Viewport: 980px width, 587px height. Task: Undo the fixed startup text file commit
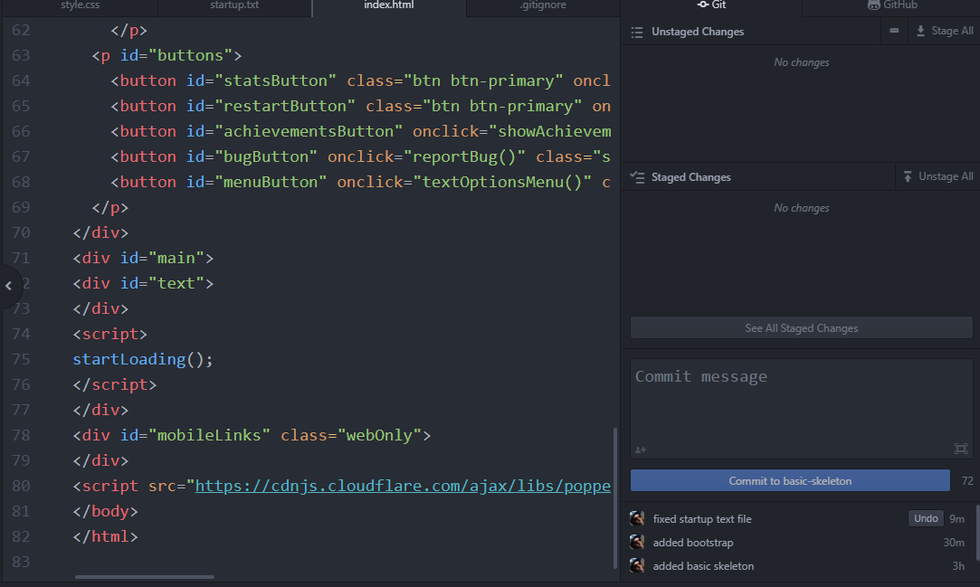(926, 518)
